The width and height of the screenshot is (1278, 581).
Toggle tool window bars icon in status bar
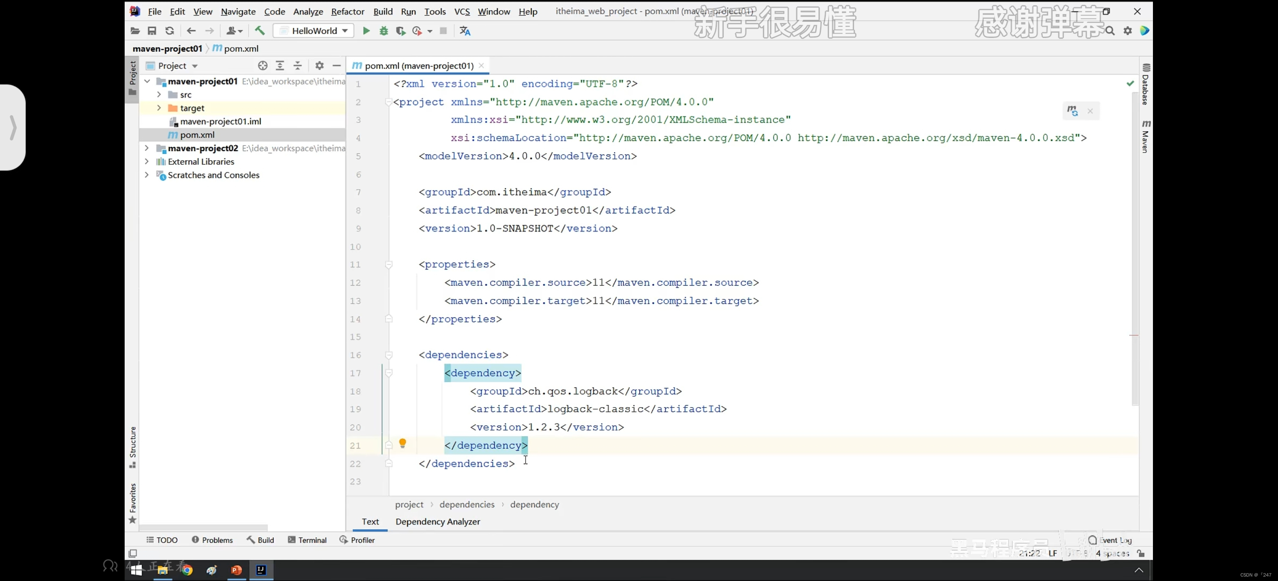(x=132, y=553)
